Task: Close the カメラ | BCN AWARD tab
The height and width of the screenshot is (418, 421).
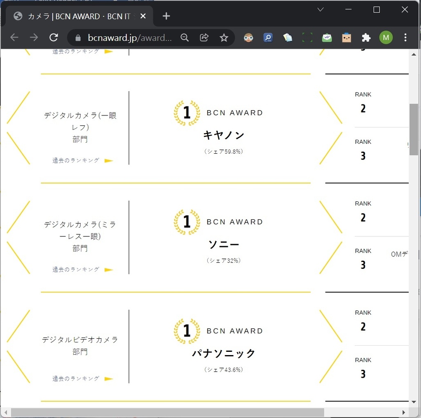Action: pos(143,16)
